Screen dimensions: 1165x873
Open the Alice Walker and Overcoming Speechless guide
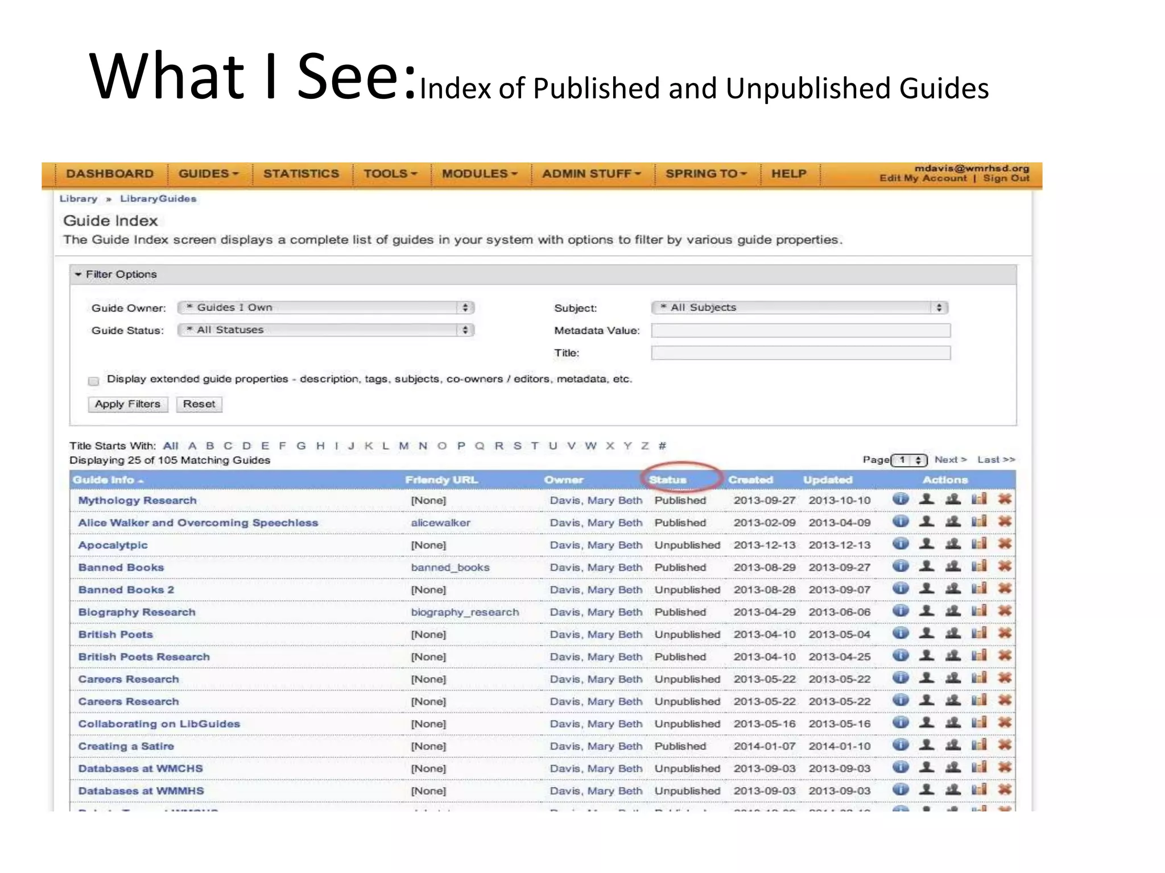[198, 523]
